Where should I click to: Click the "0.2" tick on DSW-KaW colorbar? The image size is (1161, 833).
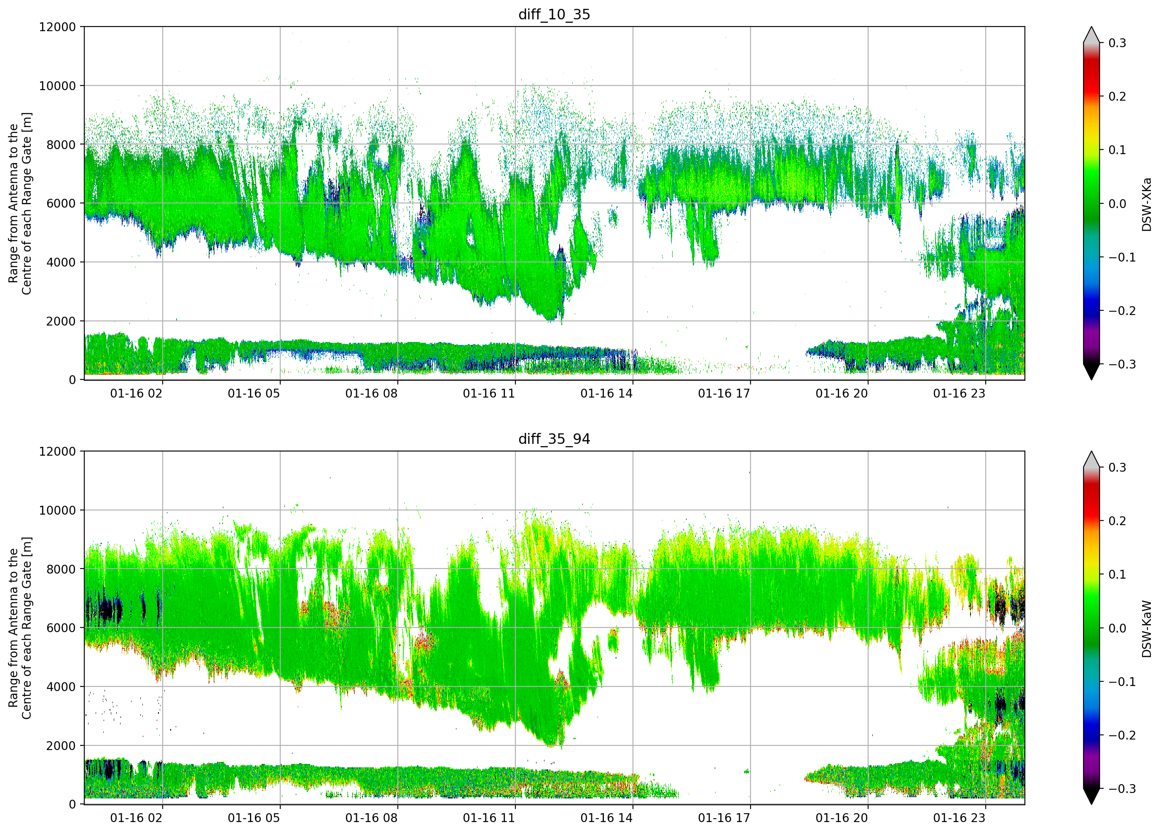pos(1118,521)
